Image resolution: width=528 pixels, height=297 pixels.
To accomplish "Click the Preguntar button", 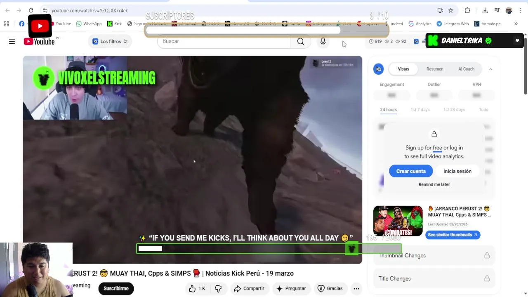I will click(291, 288).
